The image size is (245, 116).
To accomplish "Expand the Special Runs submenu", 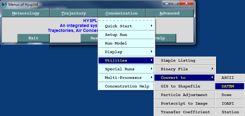I will tap(126, 69).
